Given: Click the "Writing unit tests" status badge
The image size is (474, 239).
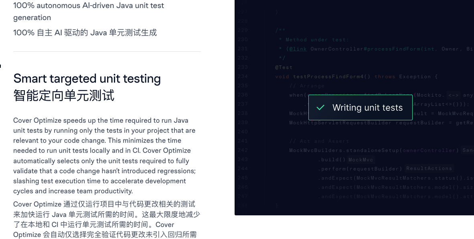Looking at the screenshot, I should pos(360,107).
